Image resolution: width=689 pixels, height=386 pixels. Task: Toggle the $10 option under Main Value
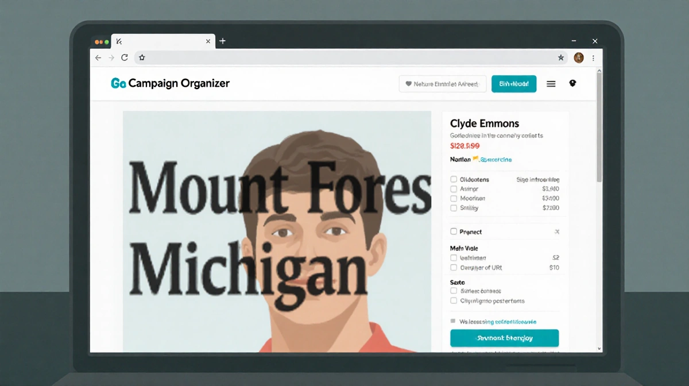(453, 268)
